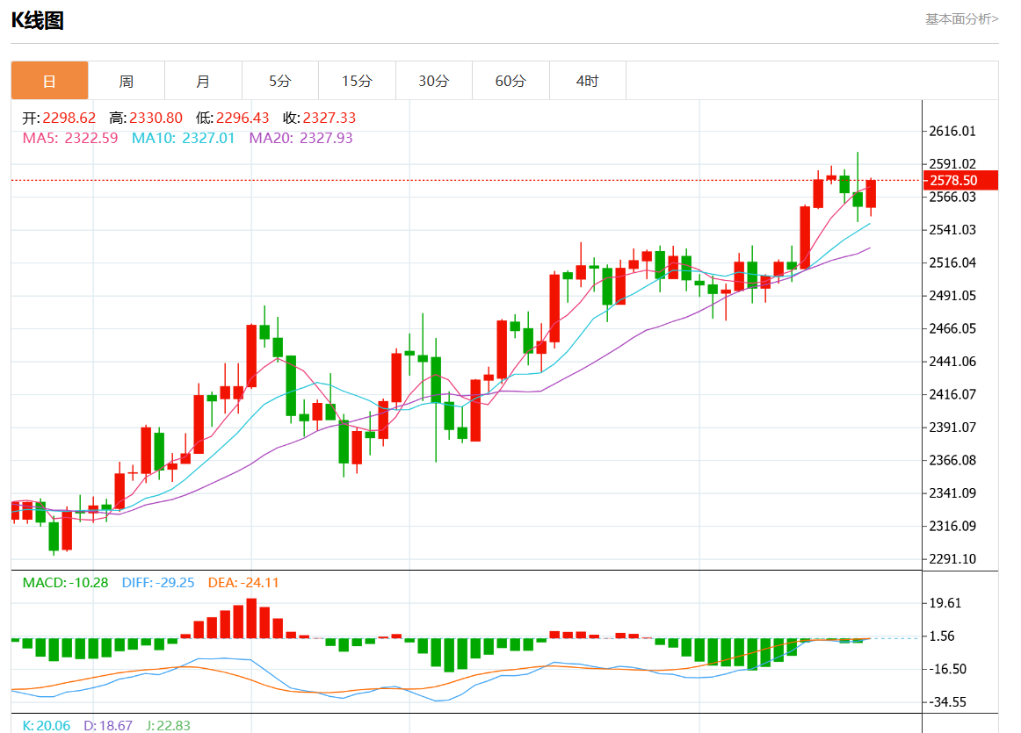Open the 4时 interval tab
1021x733 pixels.
coord(587,81)
